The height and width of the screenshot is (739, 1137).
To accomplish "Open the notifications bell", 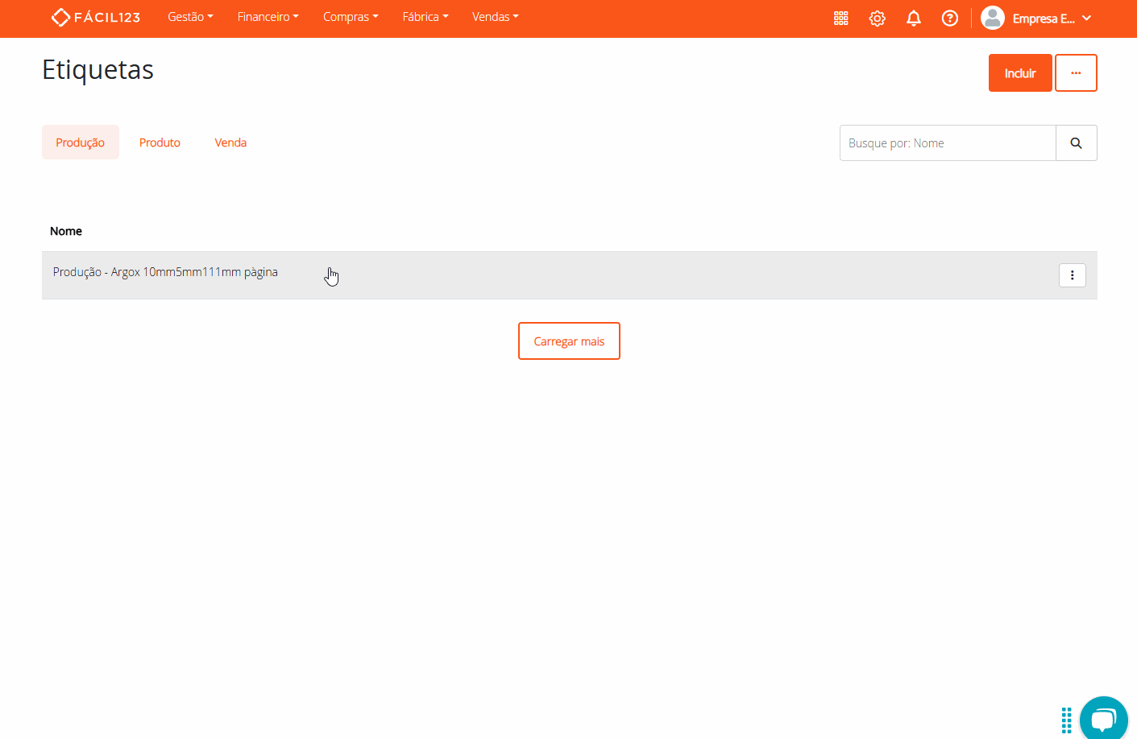I will [x=913, y=18].
